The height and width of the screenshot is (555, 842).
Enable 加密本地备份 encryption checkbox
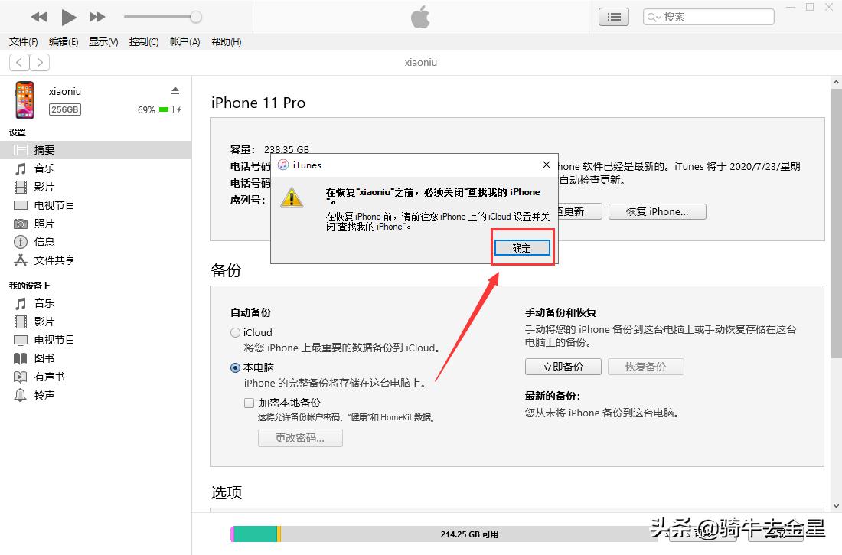click(249, 402)
